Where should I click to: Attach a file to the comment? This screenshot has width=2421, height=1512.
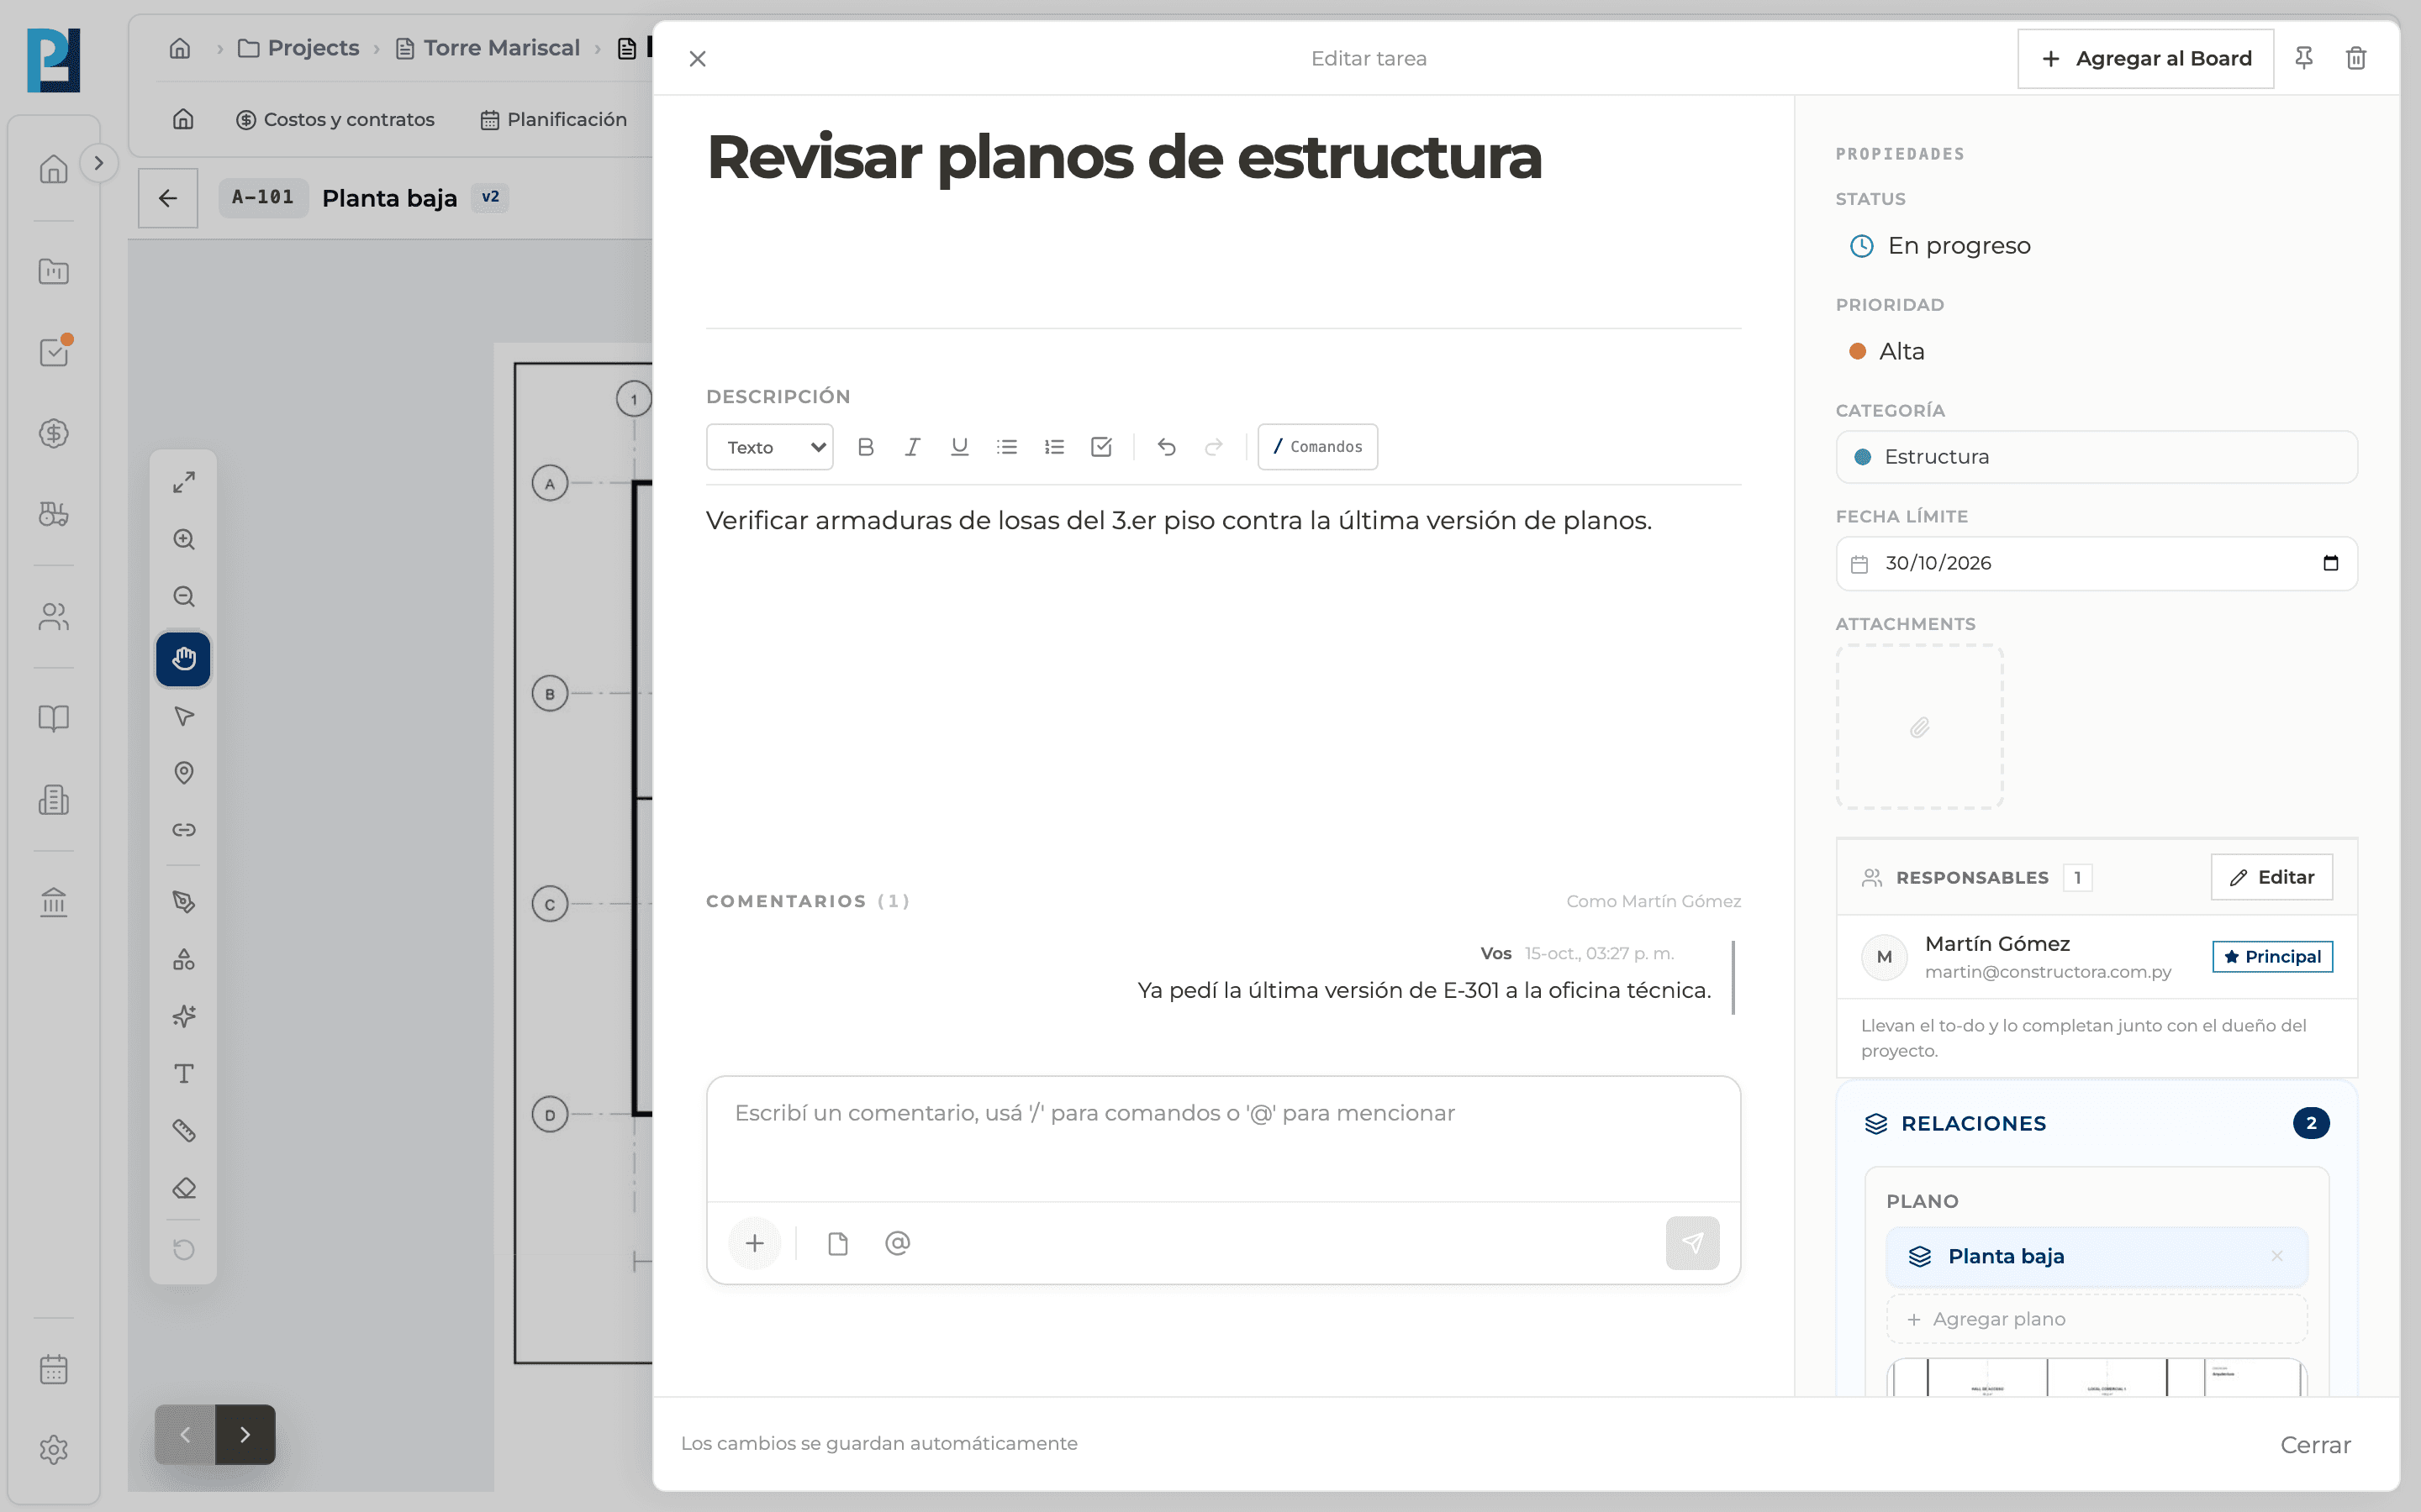838,1243
